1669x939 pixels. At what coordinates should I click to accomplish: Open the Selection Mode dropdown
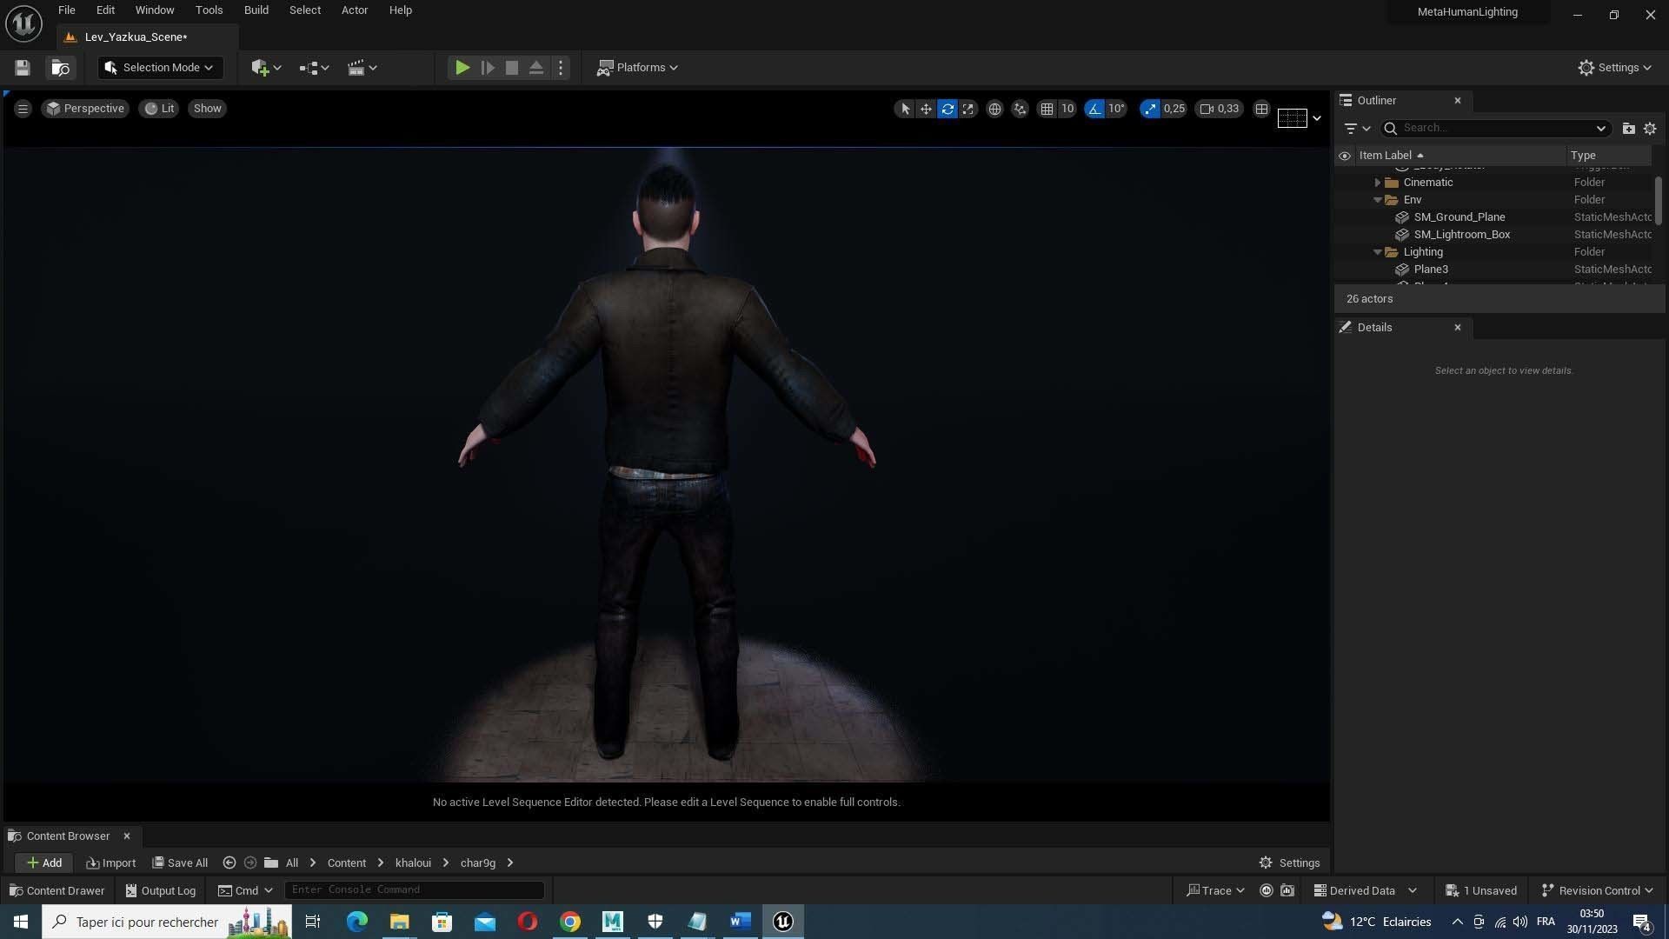[160, 68]
